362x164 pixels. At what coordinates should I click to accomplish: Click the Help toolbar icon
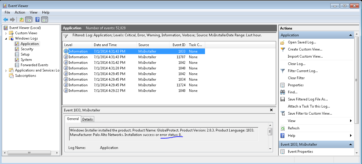(37, 20)
